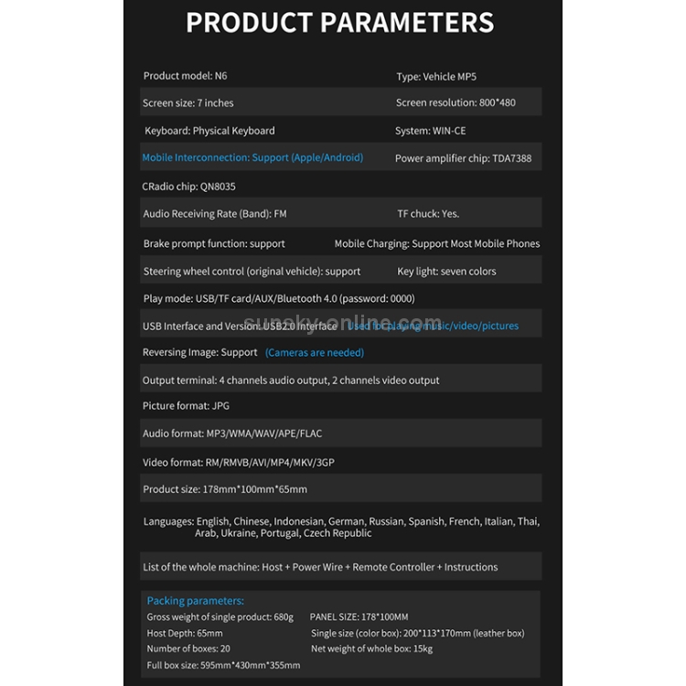Select the Screen size 7 inches row

click(x=188, y=102)
